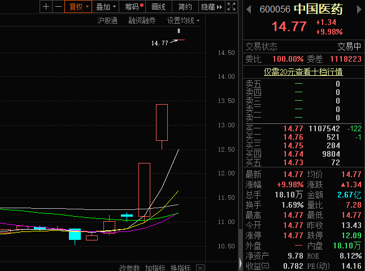This screenshot has width=365, height=271.
Task: Zoom in chart with plus button
Action: pyautogui.click(x=46, y=7)
